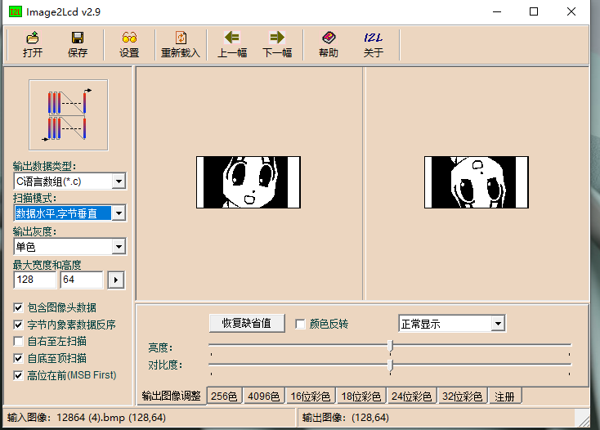Click the max height field showing 64

(x=82, y=280)
